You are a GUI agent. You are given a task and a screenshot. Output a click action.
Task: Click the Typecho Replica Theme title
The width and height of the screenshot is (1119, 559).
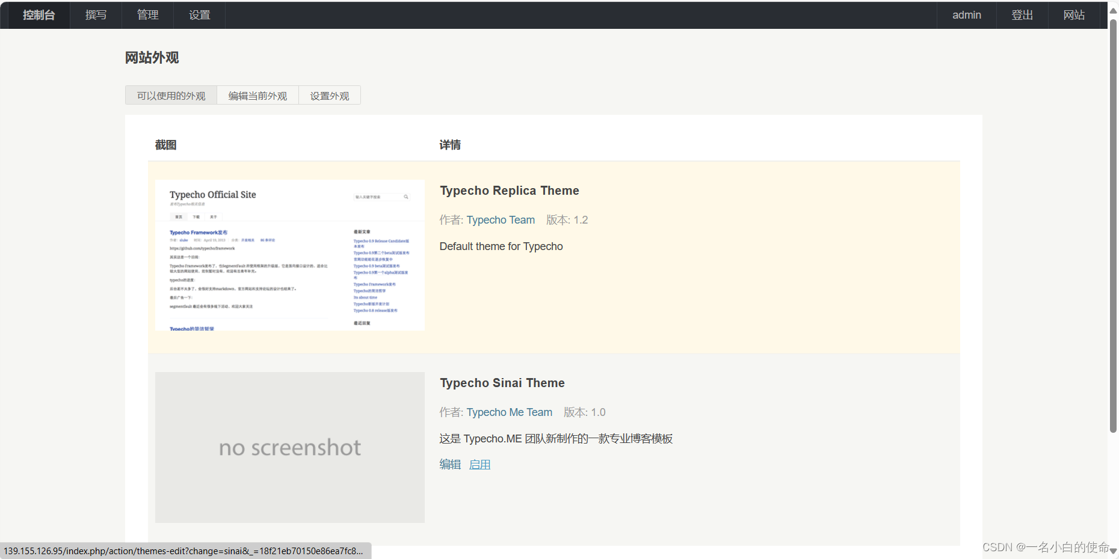tap(510, 191)
